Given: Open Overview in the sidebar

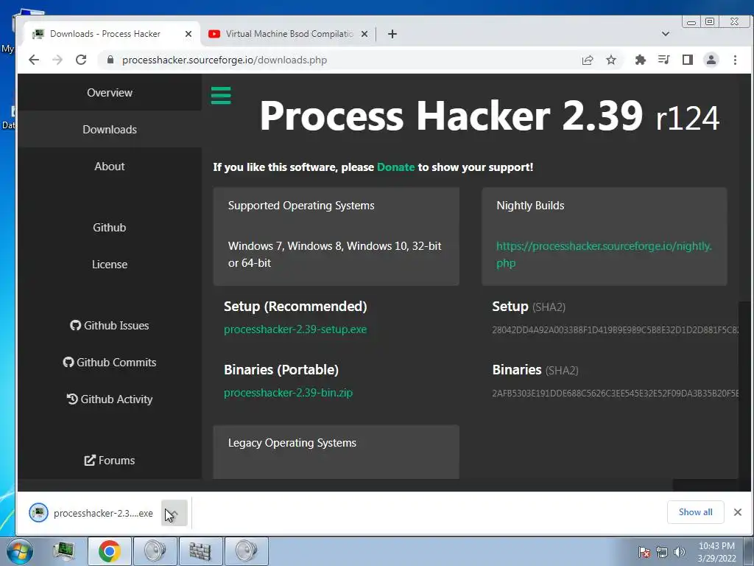Looking at the screenshot, I should 110,92.
